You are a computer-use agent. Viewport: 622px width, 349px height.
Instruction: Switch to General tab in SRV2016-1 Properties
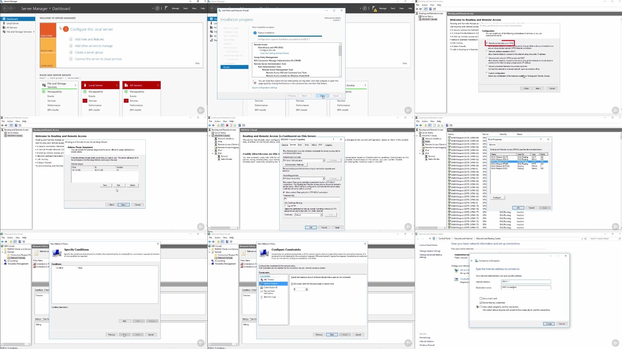pyautogui.click(x=285, y=145)
